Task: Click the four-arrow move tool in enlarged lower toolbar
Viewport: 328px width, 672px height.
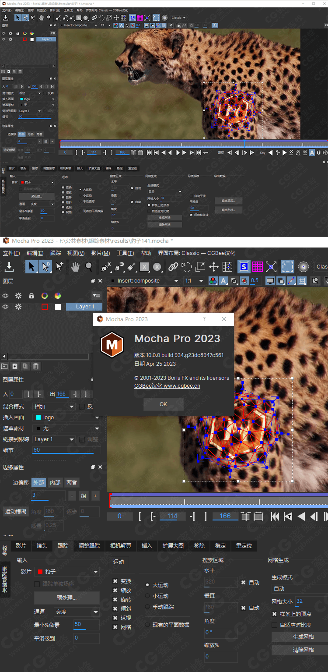Action: tap(213, 266)
